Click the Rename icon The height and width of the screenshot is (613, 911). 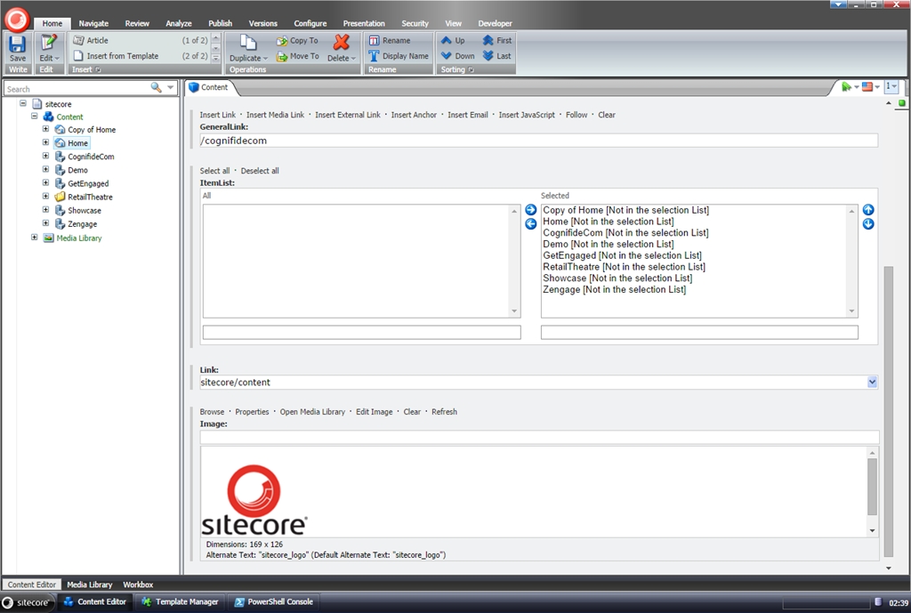tap(374, 41)
